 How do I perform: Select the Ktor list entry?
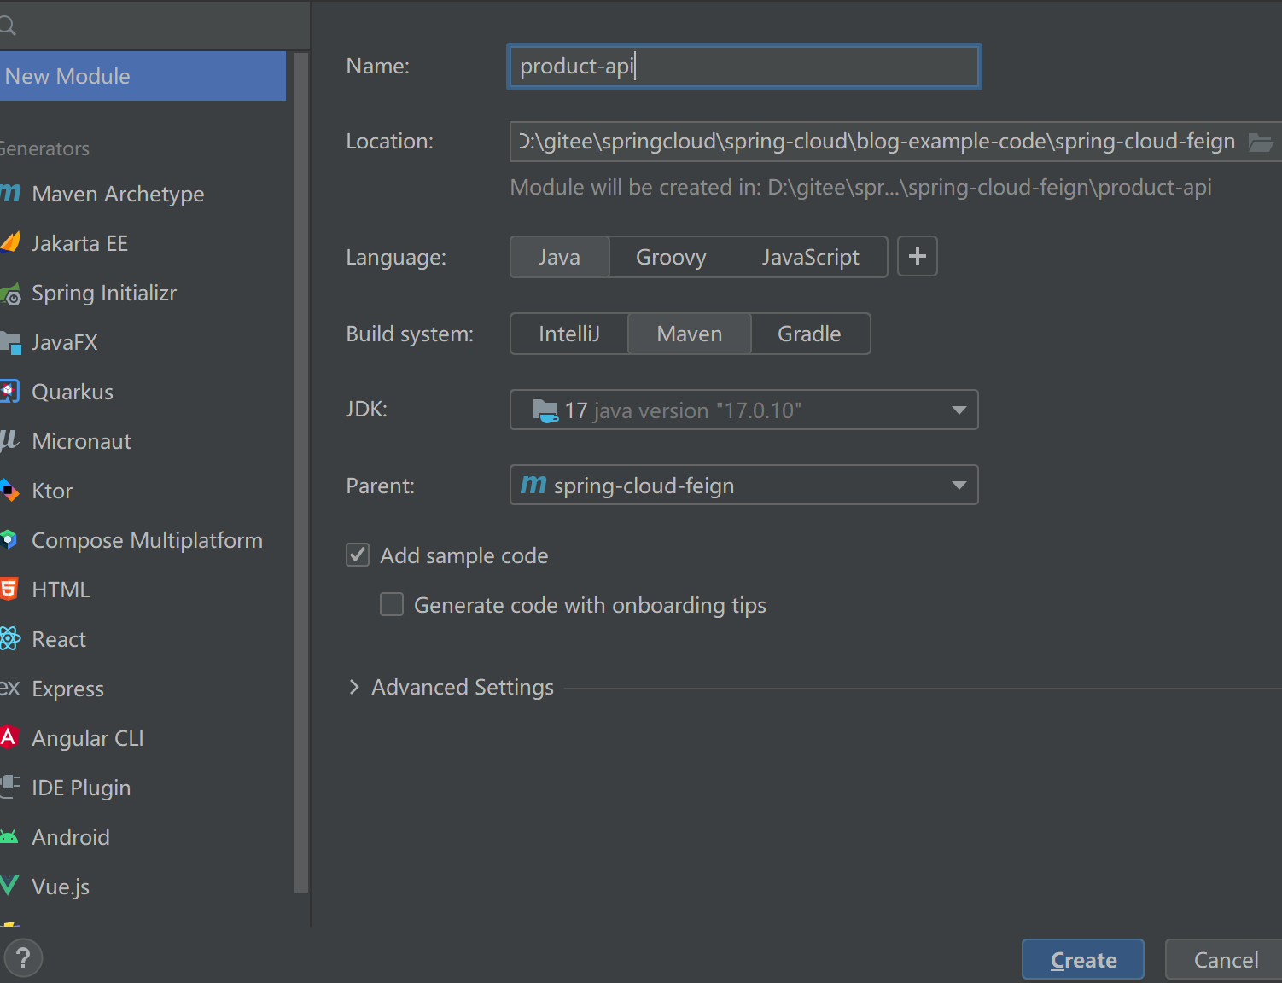[x=143, y=491]
